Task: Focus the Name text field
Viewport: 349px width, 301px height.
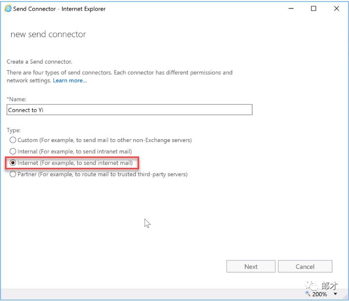Action: click(129, 110)
